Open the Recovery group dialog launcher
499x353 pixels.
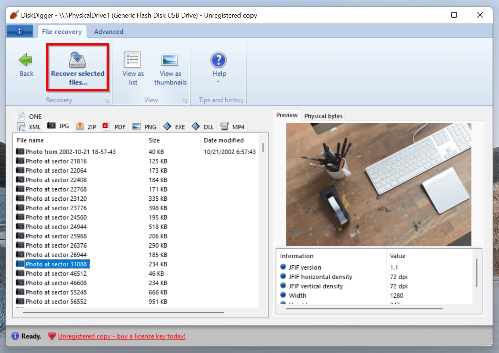point(107,101)
